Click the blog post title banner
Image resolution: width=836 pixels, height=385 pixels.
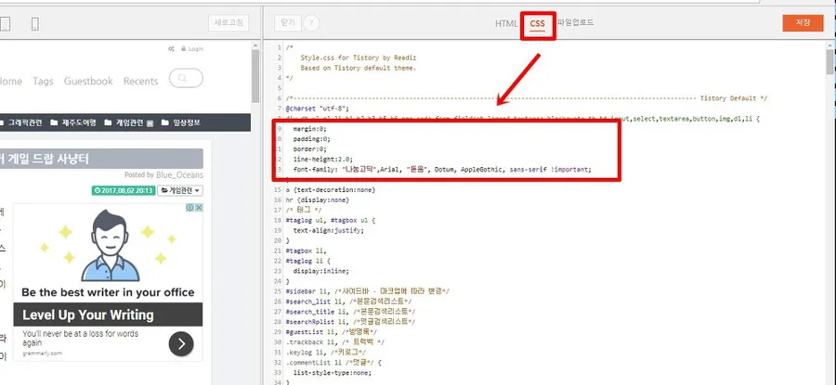[101, 159]
